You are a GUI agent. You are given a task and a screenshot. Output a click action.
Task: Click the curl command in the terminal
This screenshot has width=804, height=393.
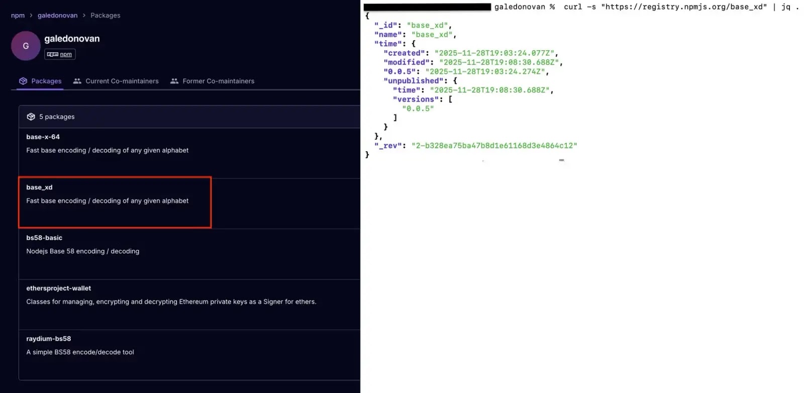pyautogui.click(x=681, y=7)
